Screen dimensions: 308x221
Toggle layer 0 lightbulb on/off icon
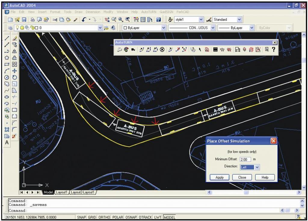point(17,28)
